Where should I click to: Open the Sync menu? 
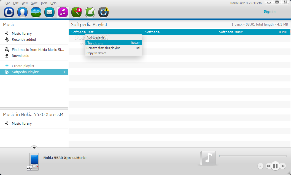tap(34, 3)
